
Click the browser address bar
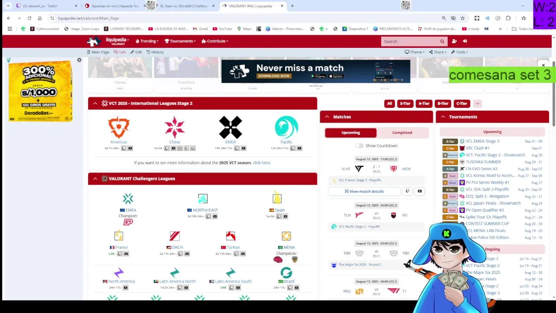(243, 18)
